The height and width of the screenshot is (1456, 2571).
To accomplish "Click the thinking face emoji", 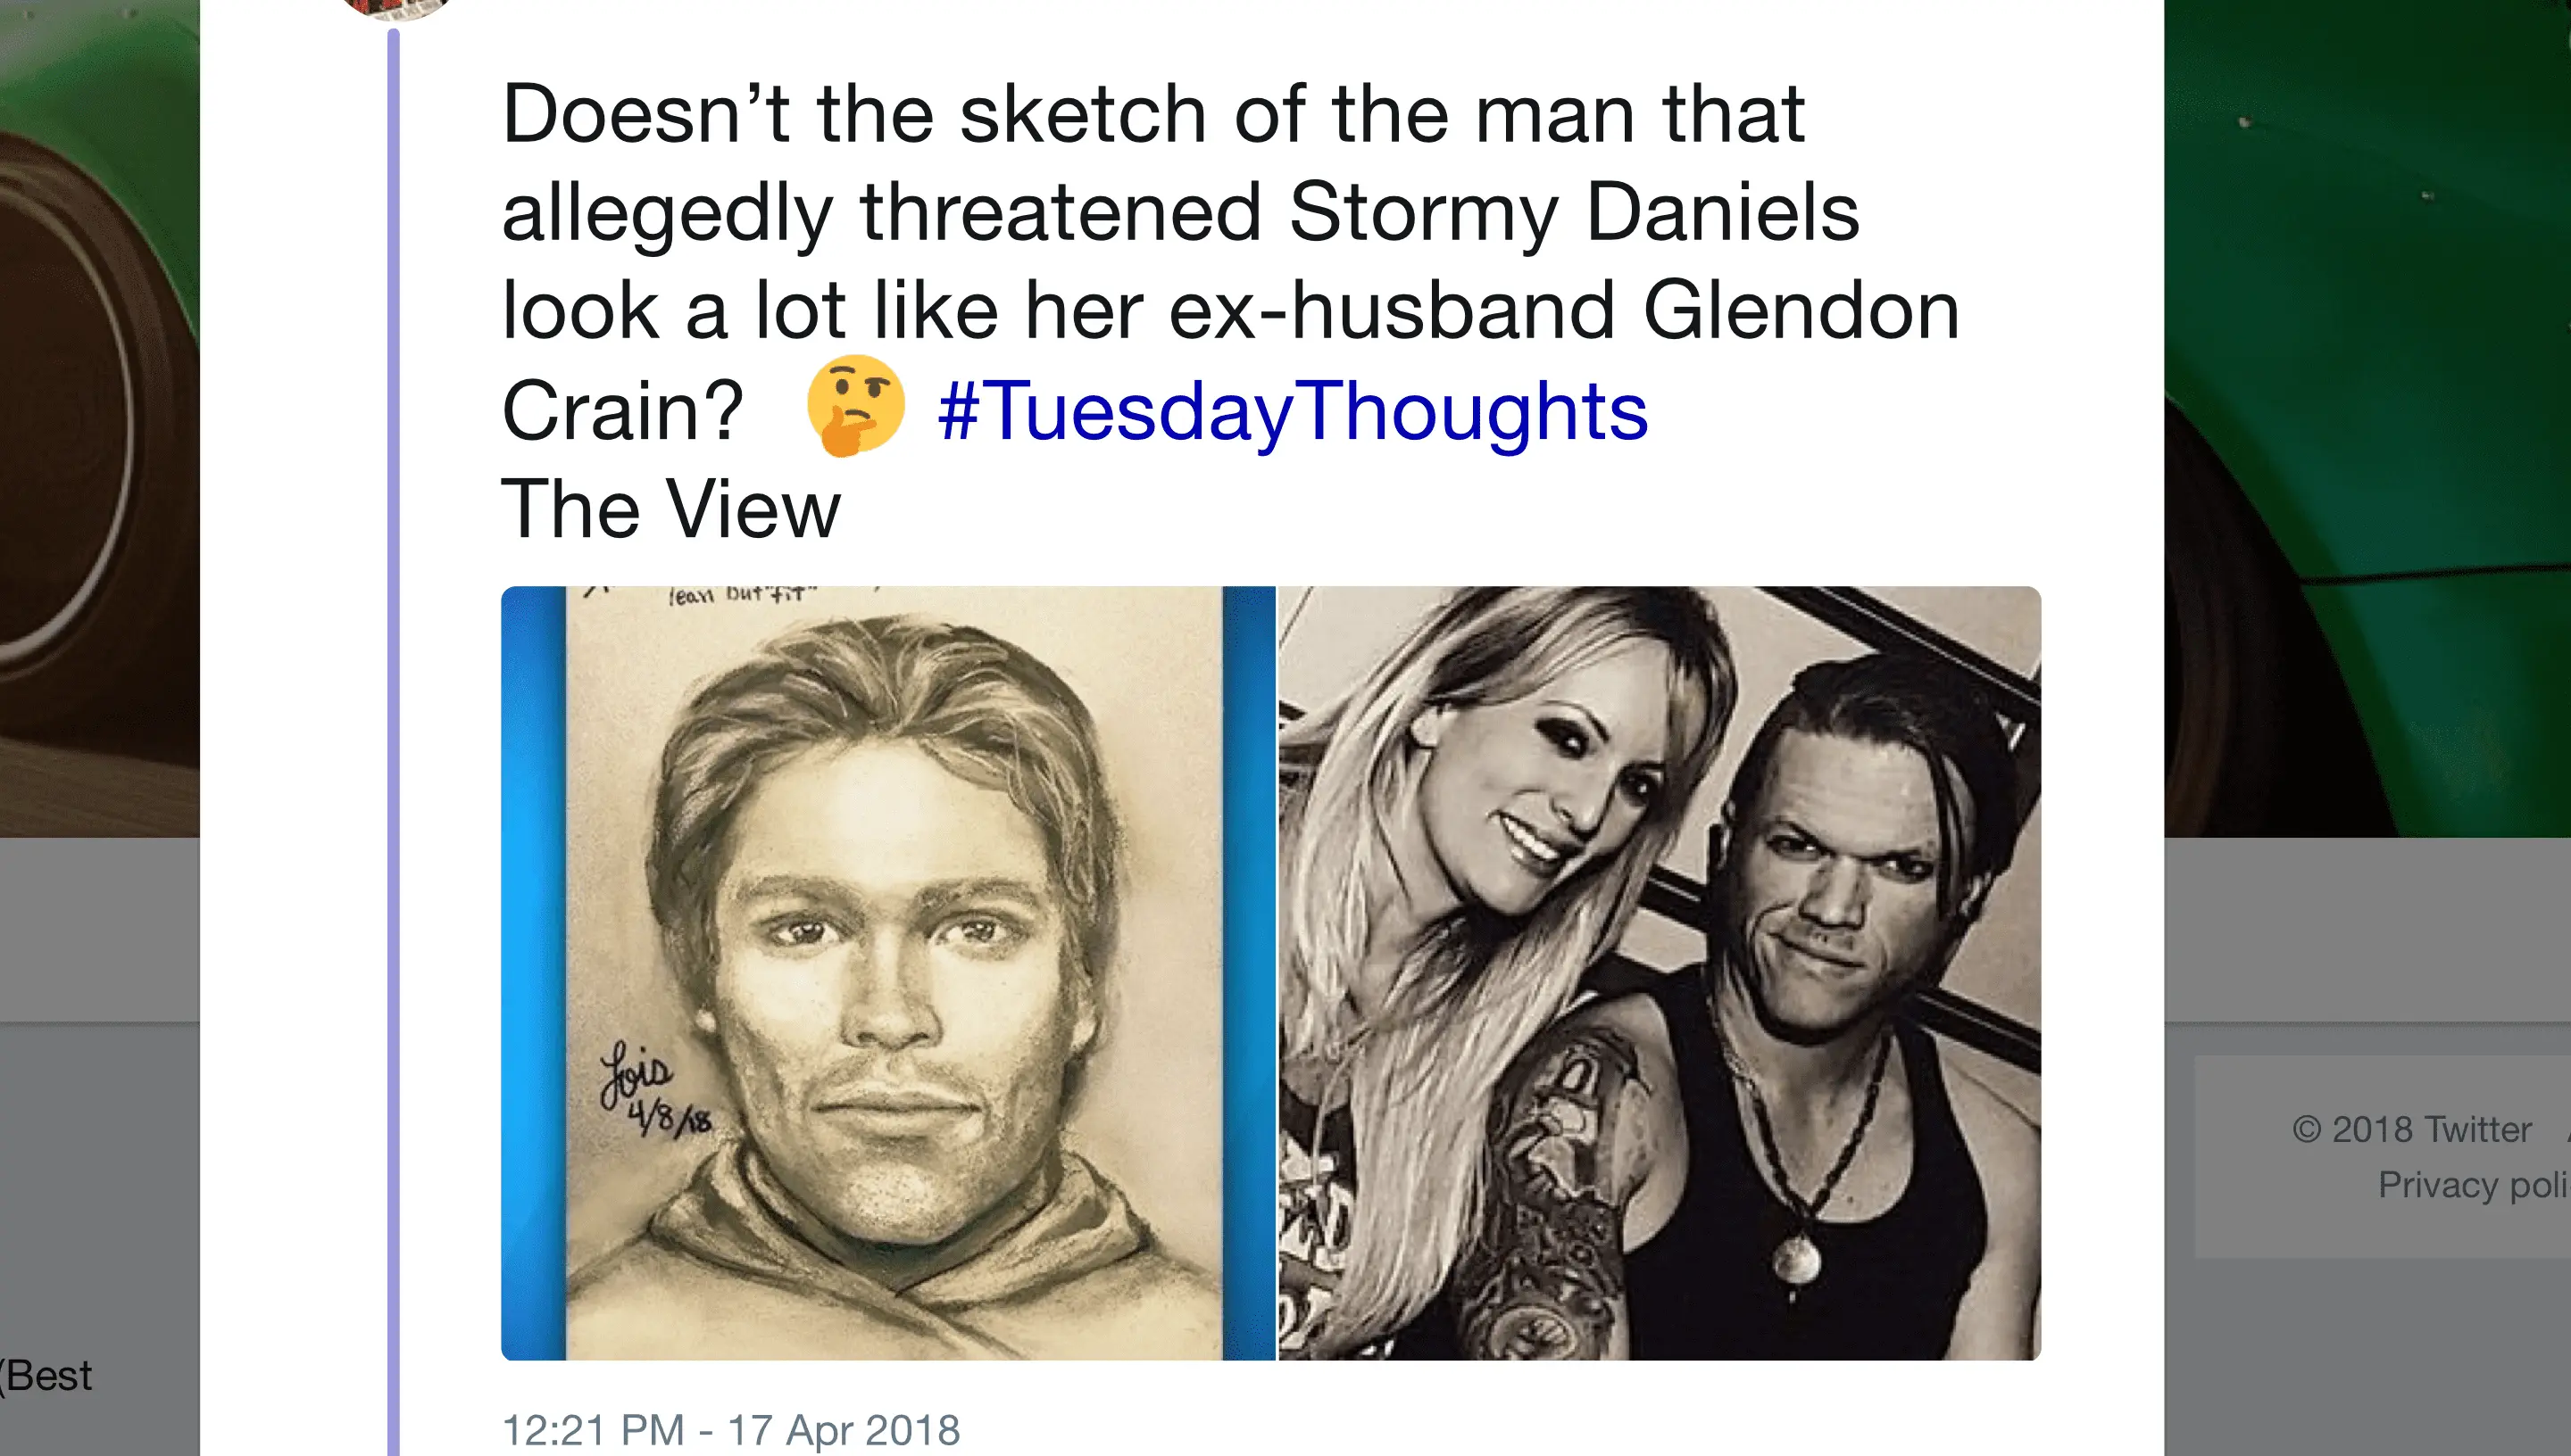I will pos(855,406).
